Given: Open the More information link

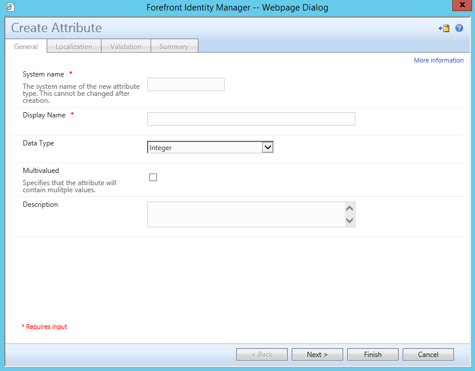Looking at the screenshot, I should click(438, 60).
